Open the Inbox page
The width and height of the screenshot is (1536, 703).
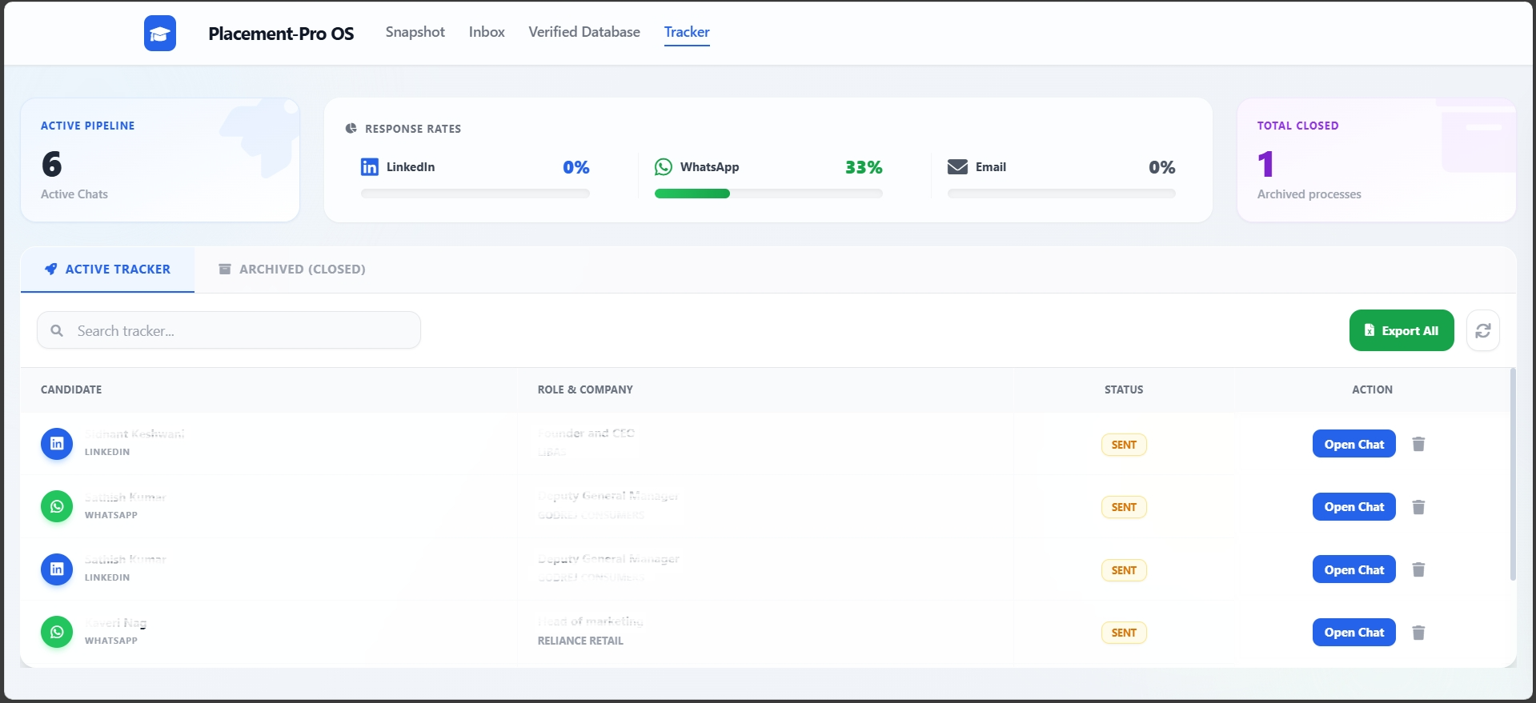487,32
